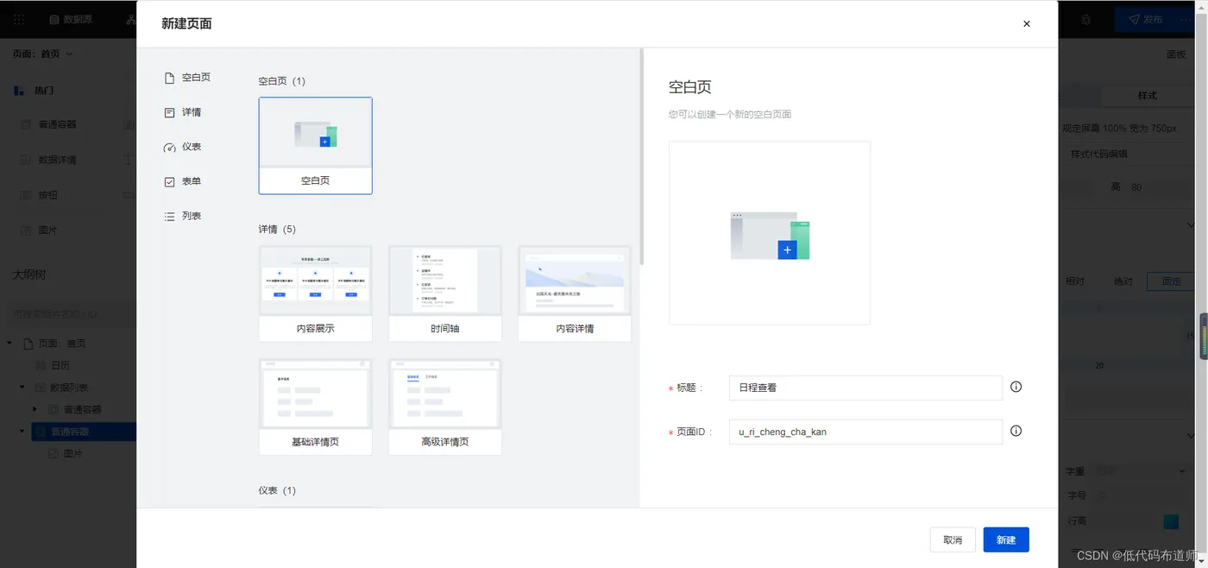Choose the 空白页 template card
The width and height of the screenshot is (1208, 568).
point(315,145)
